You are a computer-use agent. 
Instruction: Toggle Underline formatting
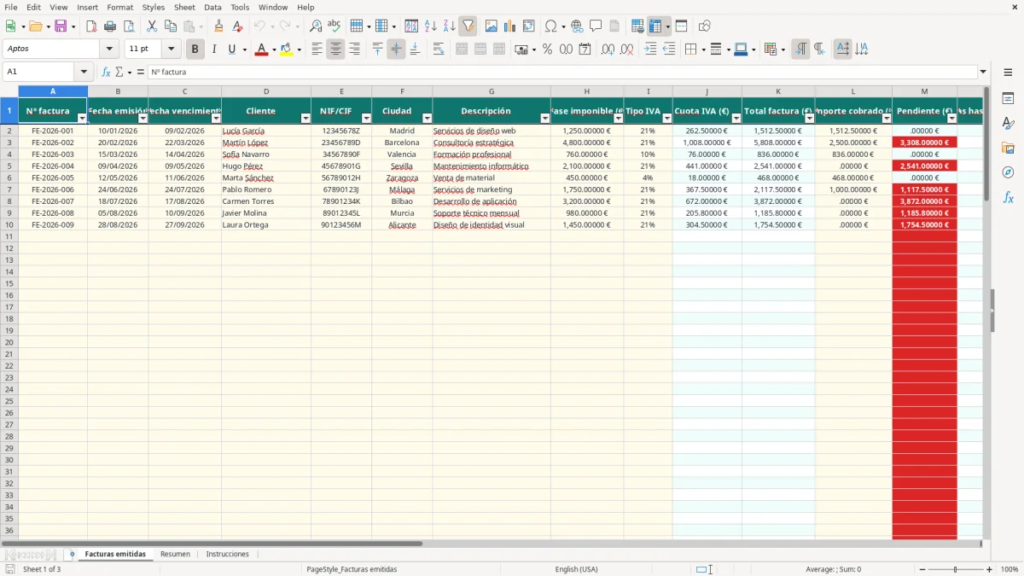point(232,49)
